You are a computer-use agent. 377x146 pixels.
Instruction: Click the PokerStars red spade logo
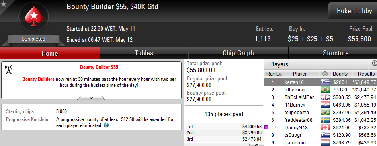tap(34, 16)
